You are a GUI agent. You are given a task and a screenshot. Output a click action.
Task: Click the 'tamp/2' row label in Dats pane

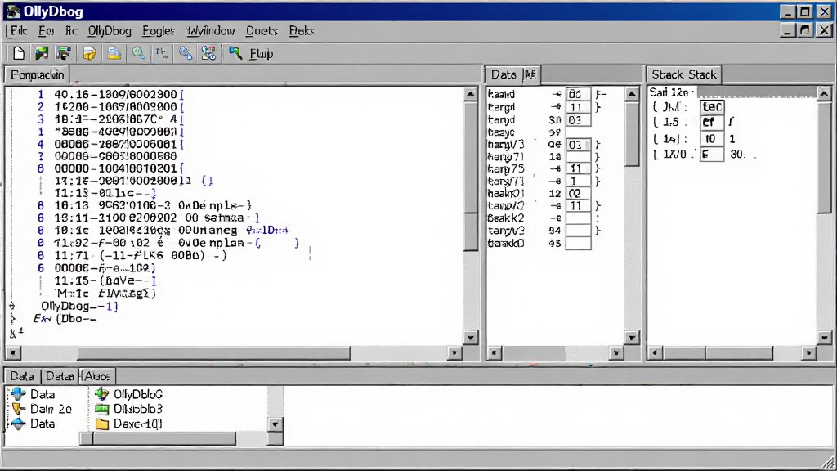(506, 205)
